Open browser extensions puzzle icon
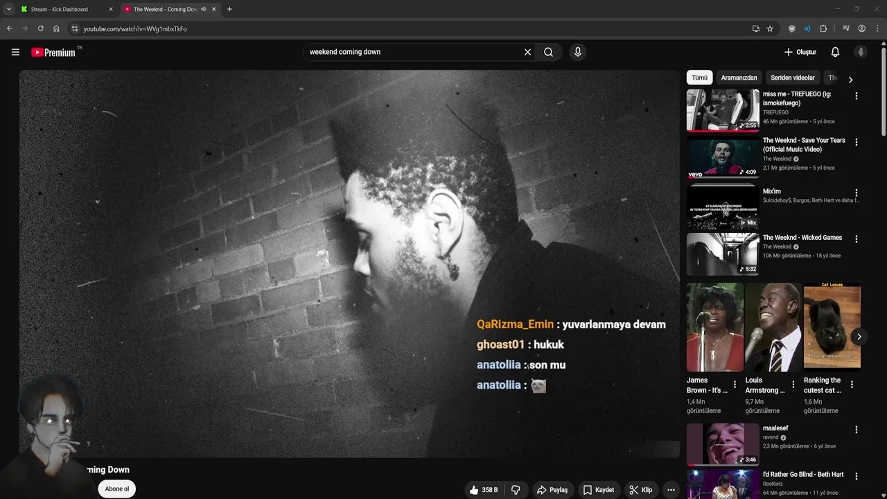The width and height of the screenshot is (887, 499). 823,28
